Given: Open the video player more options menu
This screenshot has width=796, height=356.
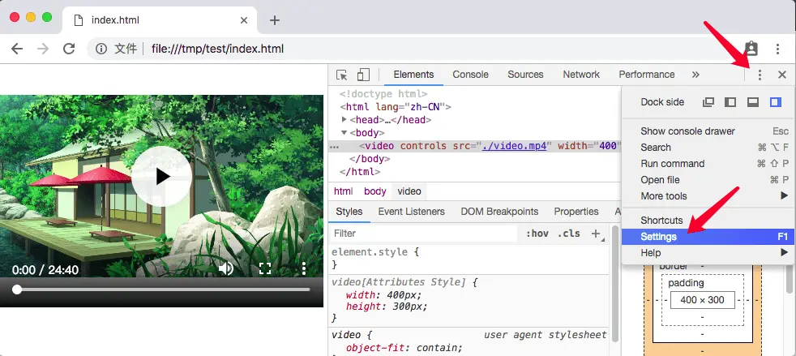Looking at the screenshot, I should coord(304,268).
